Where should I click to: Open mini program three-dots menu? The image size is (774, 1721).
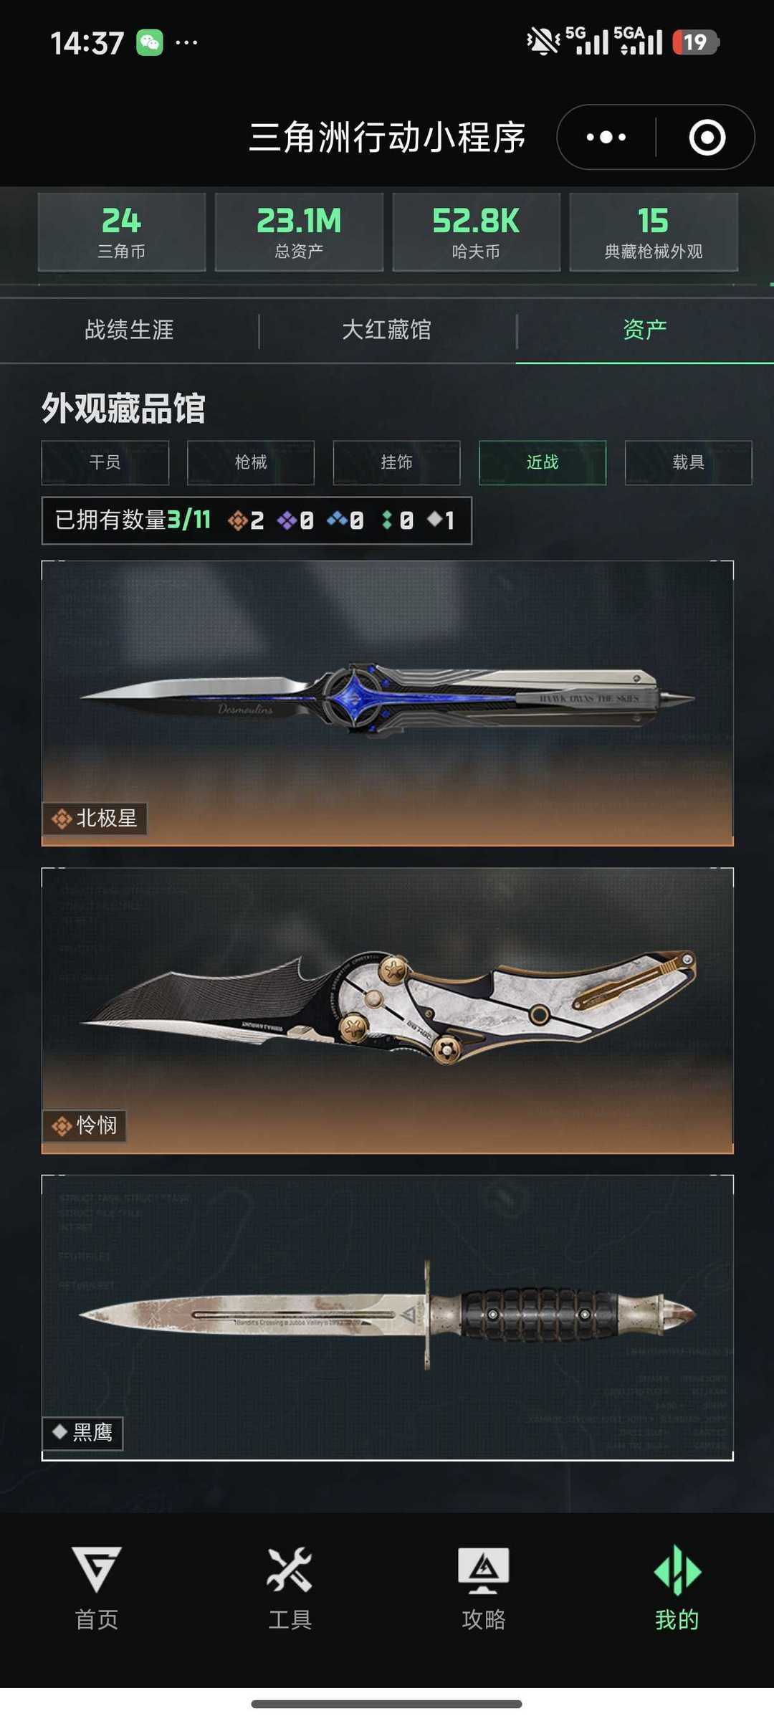[x=606, y=137]
